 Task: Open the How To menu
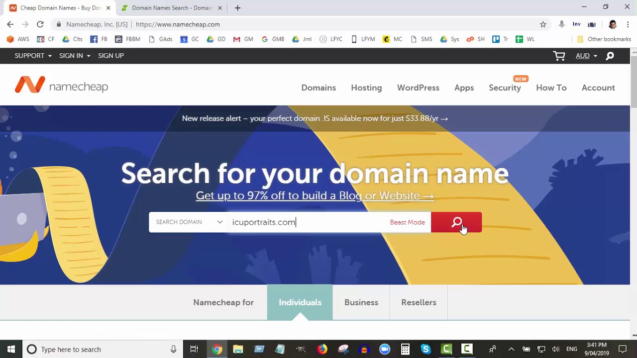coord(551,88)
